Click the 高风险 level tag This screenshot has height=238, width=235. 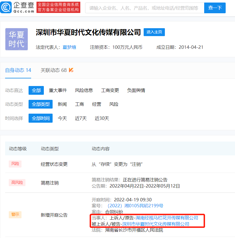(x=17, y=182)
